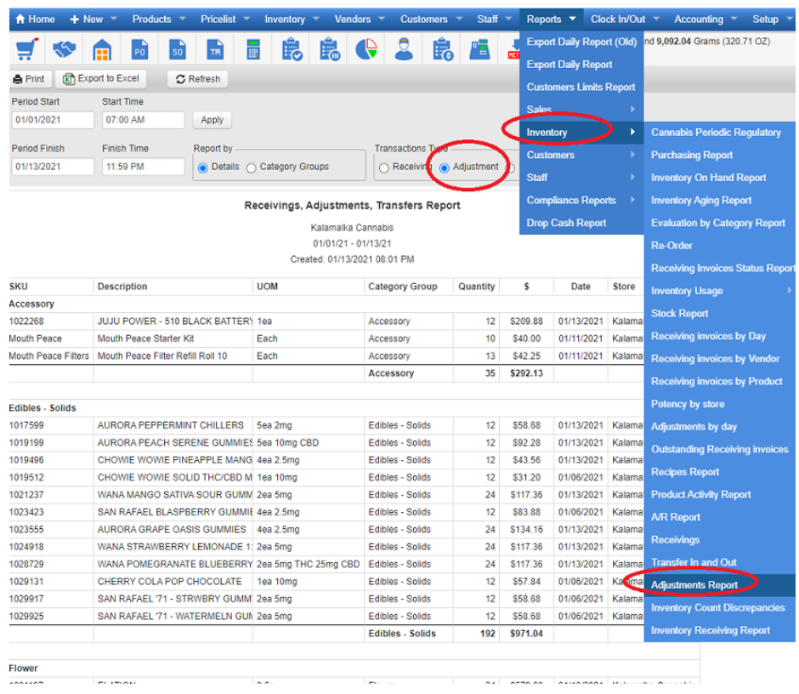
Task: Click the Finish Time field
Action: [143, 167]
